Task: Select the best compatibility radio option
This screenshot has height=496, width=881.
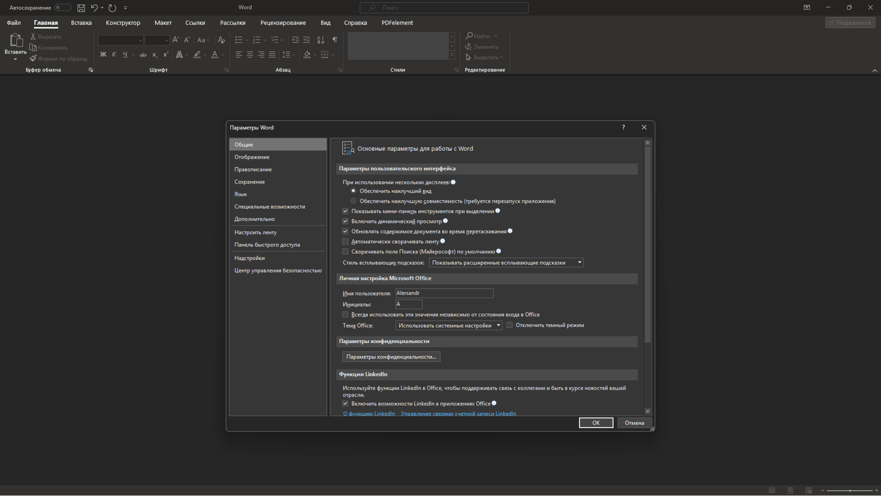Action: pos(354,201)
